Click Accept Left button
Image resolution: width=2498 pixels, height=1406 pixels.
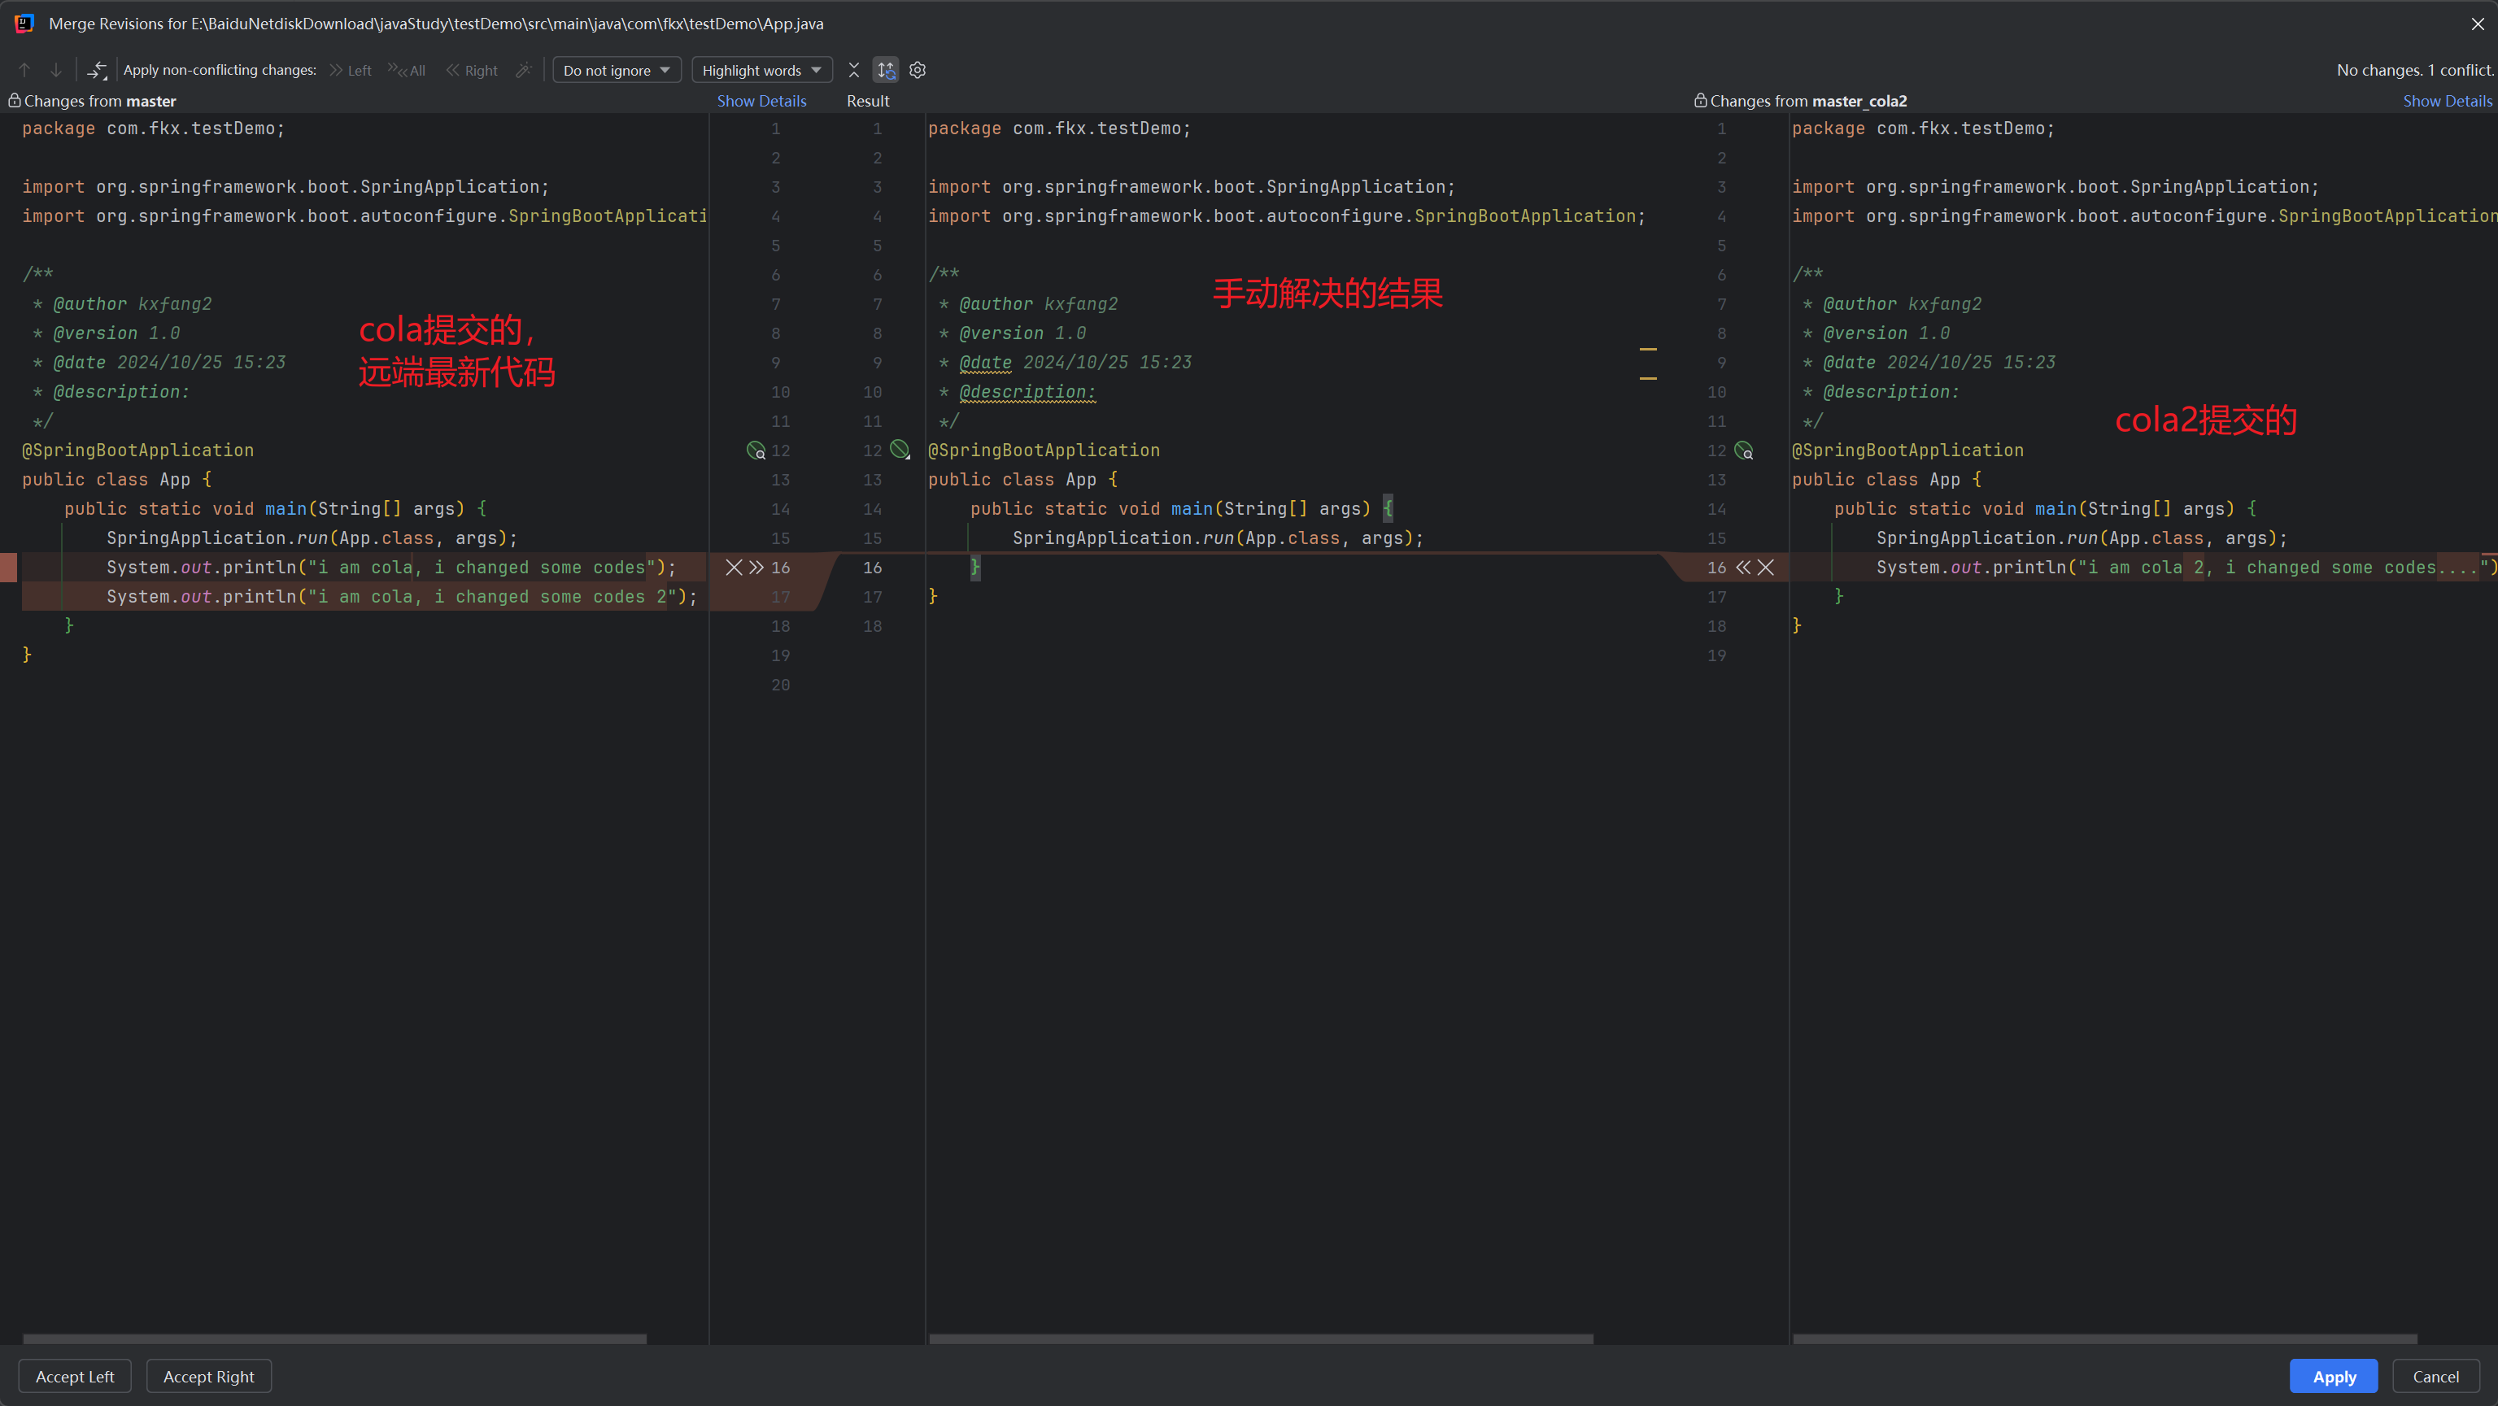pos(75,1376)
